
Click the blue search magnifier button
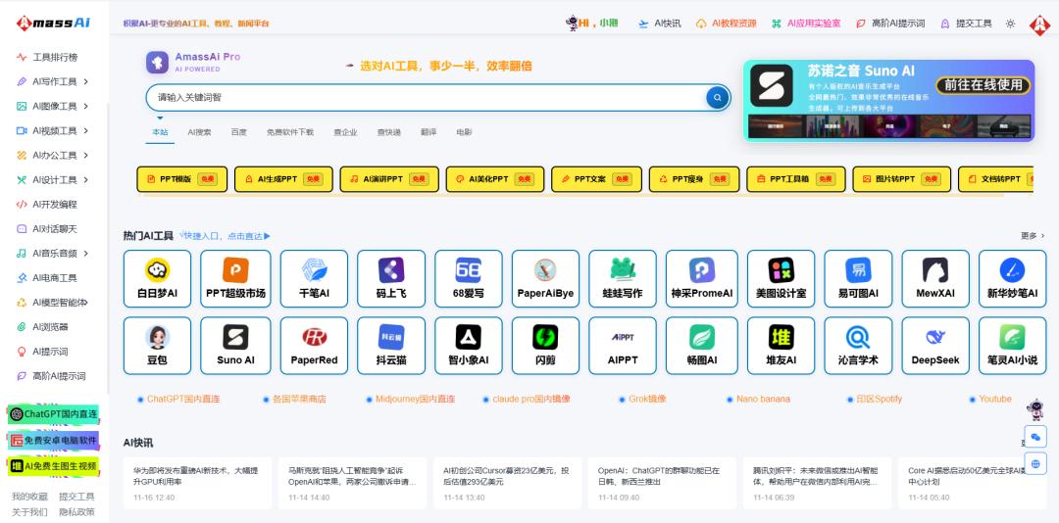coord(718,97)
